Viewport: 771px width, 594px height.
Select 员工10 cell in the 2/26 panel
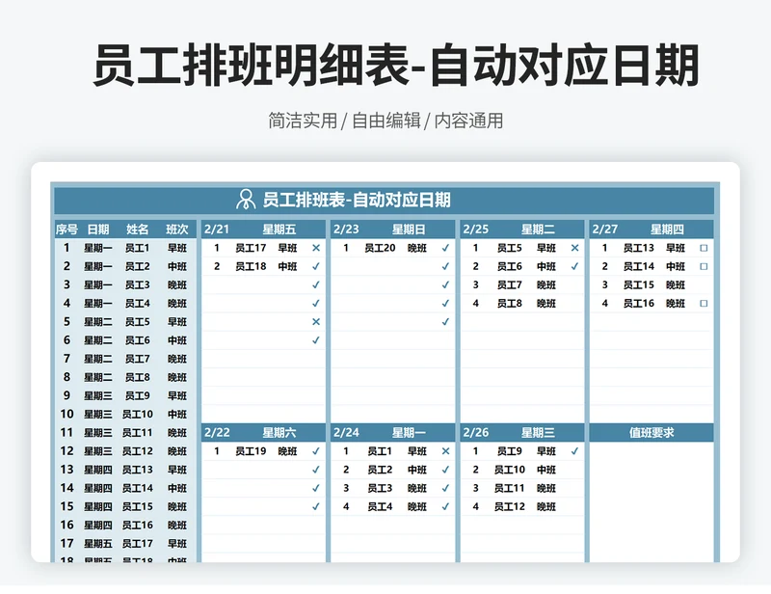click(x=510, y=470)
